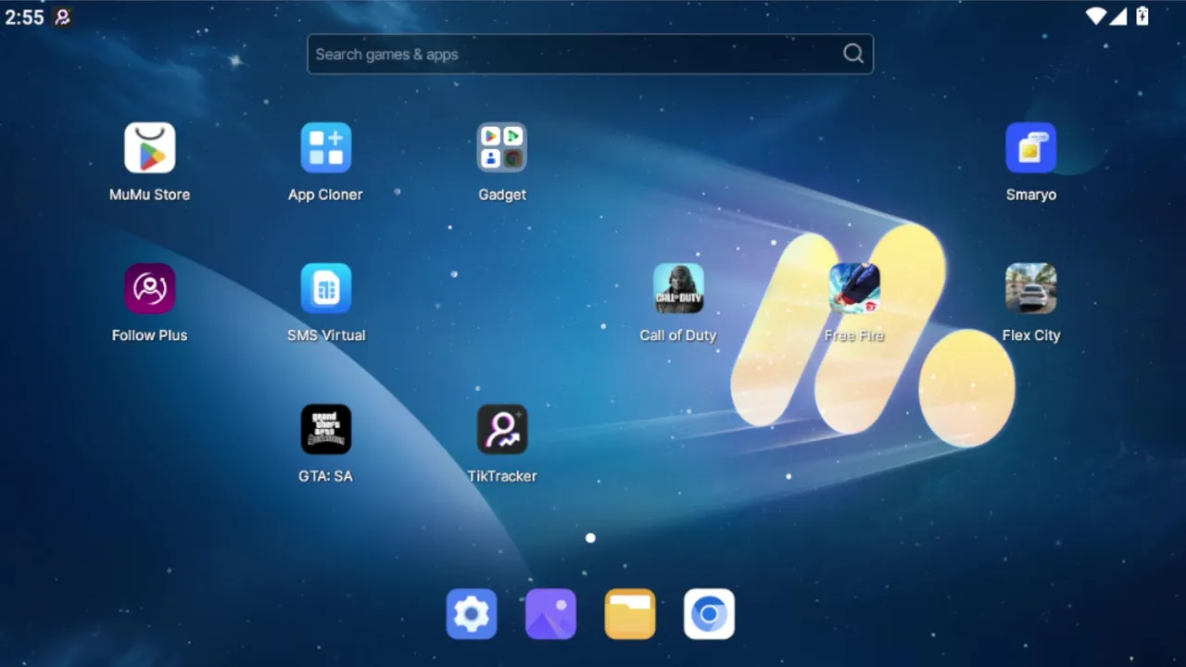Tap the notification icon beside the clock
This screenshot has height=667, width=1186.
pos(62,17)
